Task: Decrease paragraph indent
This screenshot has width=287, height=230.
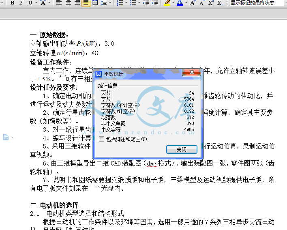Action: tap(146, 3)
